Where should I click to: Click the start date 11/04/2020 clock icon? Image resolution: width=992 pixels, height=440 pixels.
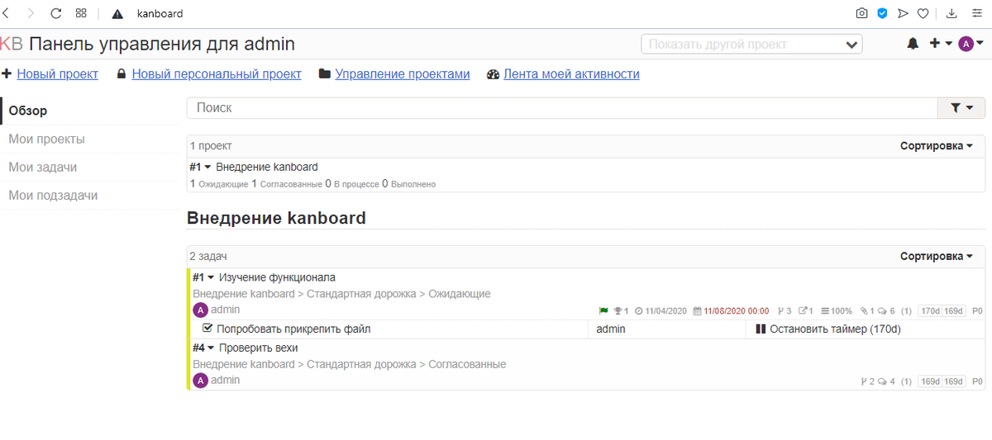tap(639, 311)
